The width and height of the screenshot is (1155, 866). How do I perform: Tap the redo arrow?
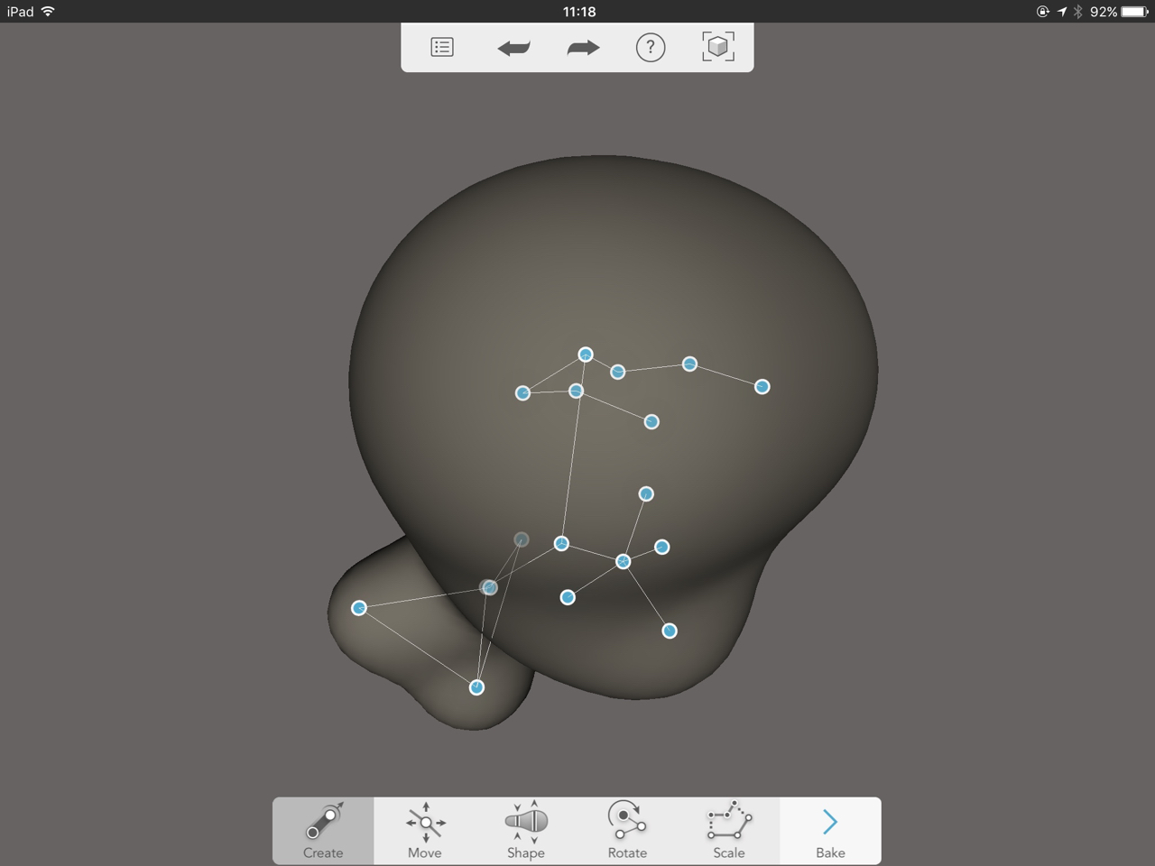(583, 48)
